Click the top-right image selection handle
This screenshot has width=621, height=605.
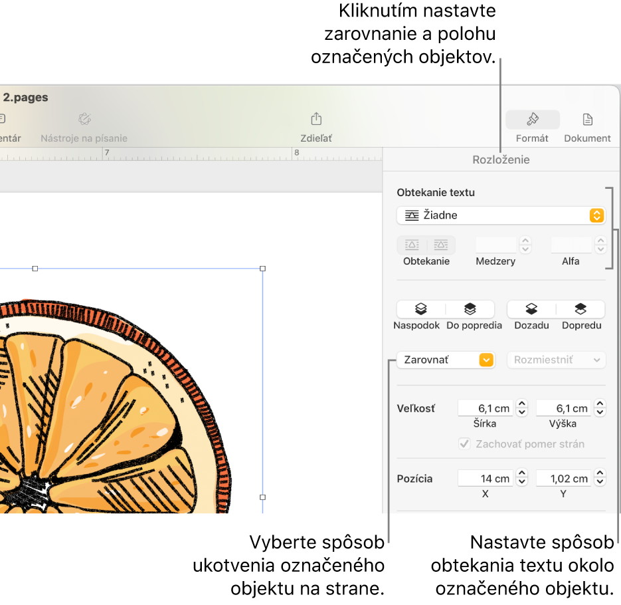(262, 269)
